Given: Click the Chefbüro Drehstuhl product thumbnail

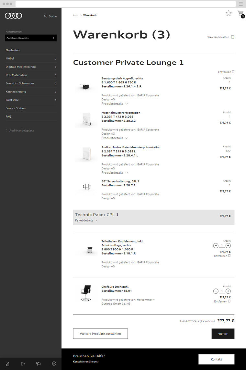Looking at the screenshot, I should click(86, 293).
